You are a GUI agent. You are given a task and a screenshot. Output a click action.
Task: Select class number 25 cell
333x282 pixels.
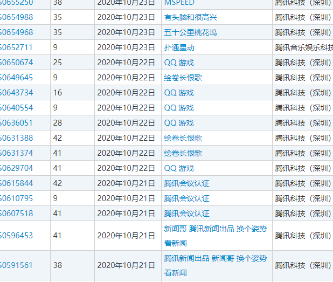[x=57, y=63]
